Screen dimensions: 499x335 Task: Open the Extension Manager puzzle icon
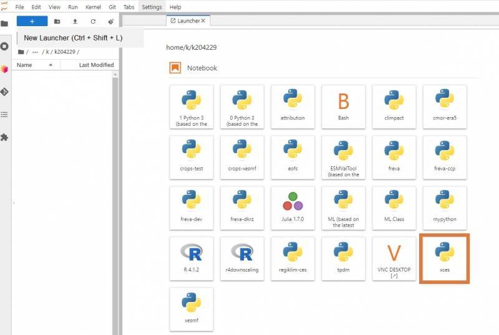coord(4,138)
